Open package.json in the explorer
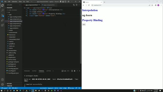 12,64
